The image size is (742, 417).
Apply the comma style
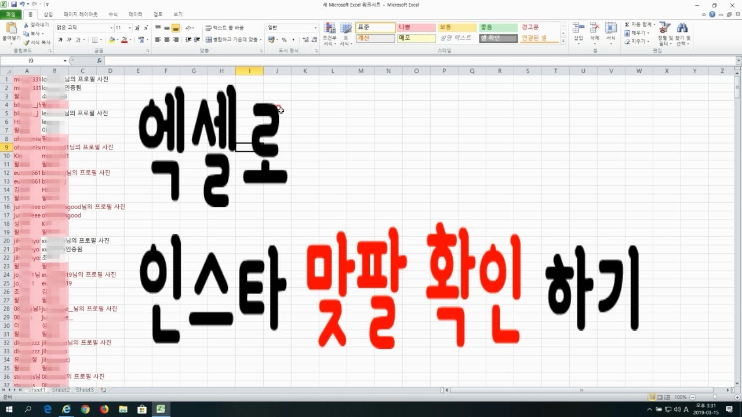click(x=293, y=40)
